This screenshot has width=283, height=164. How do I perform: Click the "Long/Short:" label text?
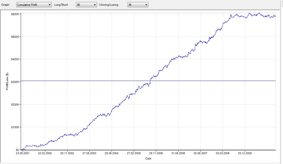click(x=61, y=5)
